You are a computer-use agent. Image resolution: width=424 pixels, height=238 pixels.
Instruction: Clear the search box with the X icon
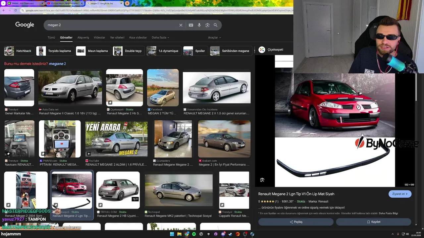pyautogui.click(x=181, y=25)
